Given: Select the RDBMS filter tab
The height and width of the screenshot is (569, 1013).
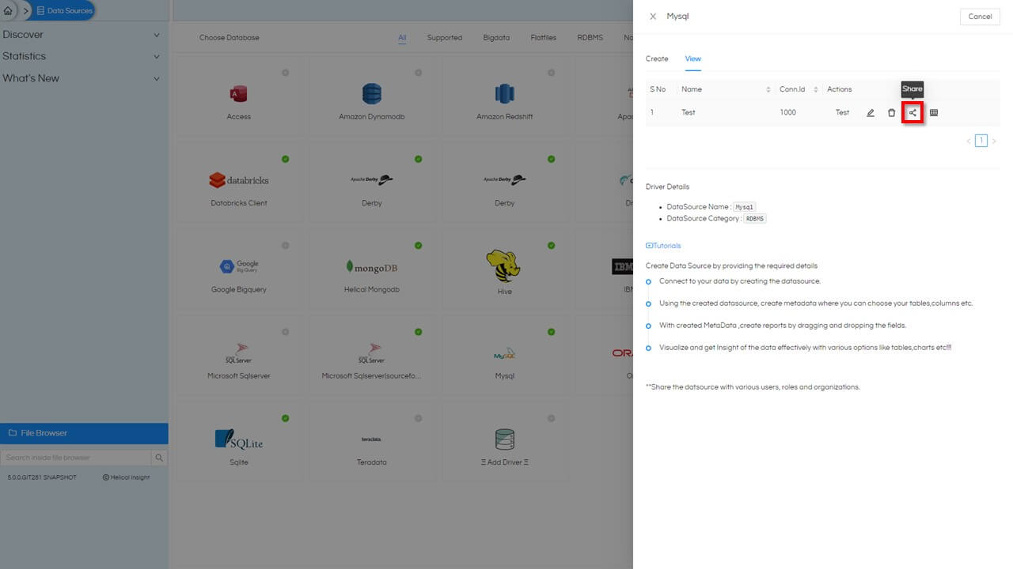Looking at the screenshot, I should click(590, 37).
